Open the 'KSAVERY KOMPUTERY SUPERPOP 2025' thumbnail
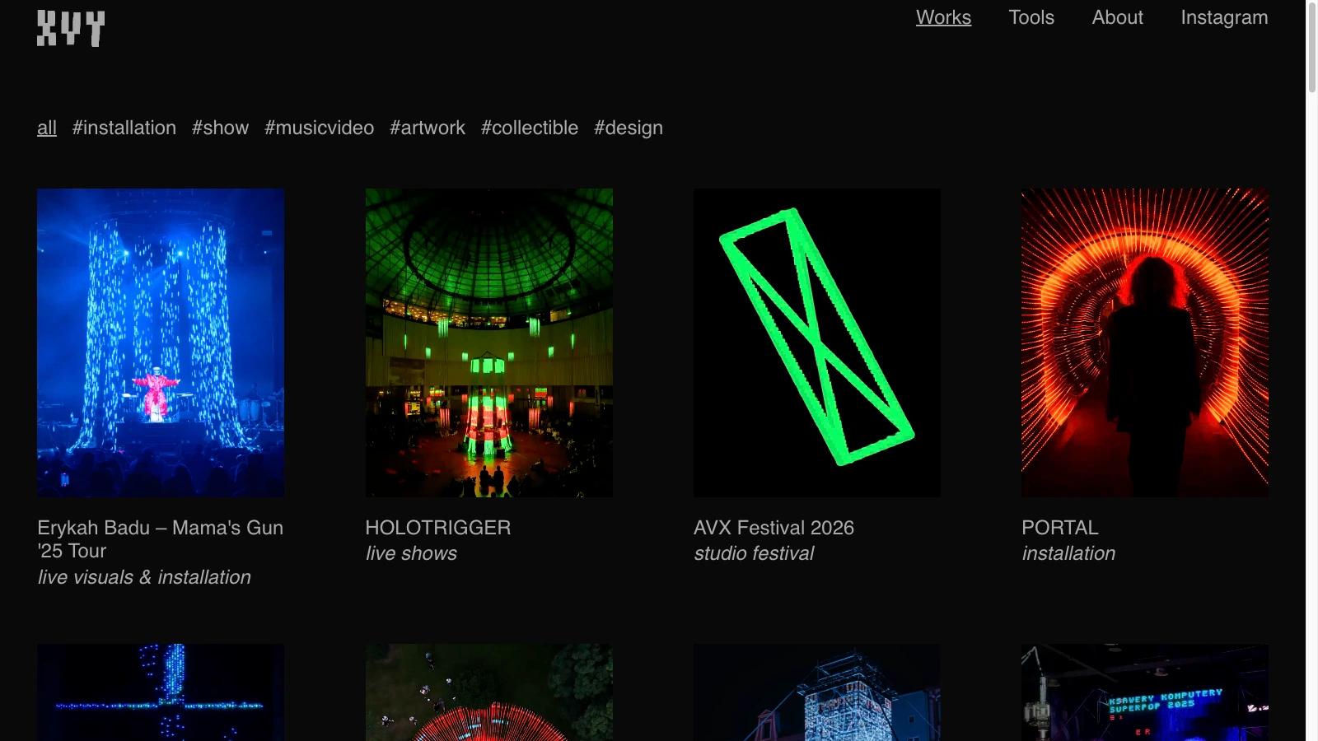 [1145, 692]
